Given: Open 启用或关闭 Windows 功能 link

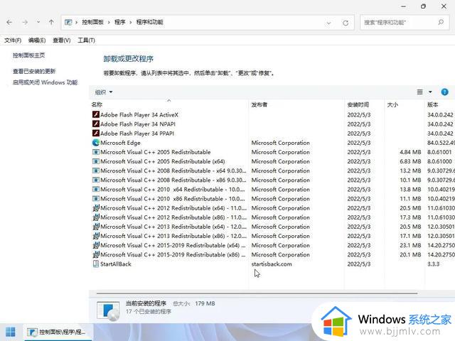Looking at the screenshot, I should [45, 82].
